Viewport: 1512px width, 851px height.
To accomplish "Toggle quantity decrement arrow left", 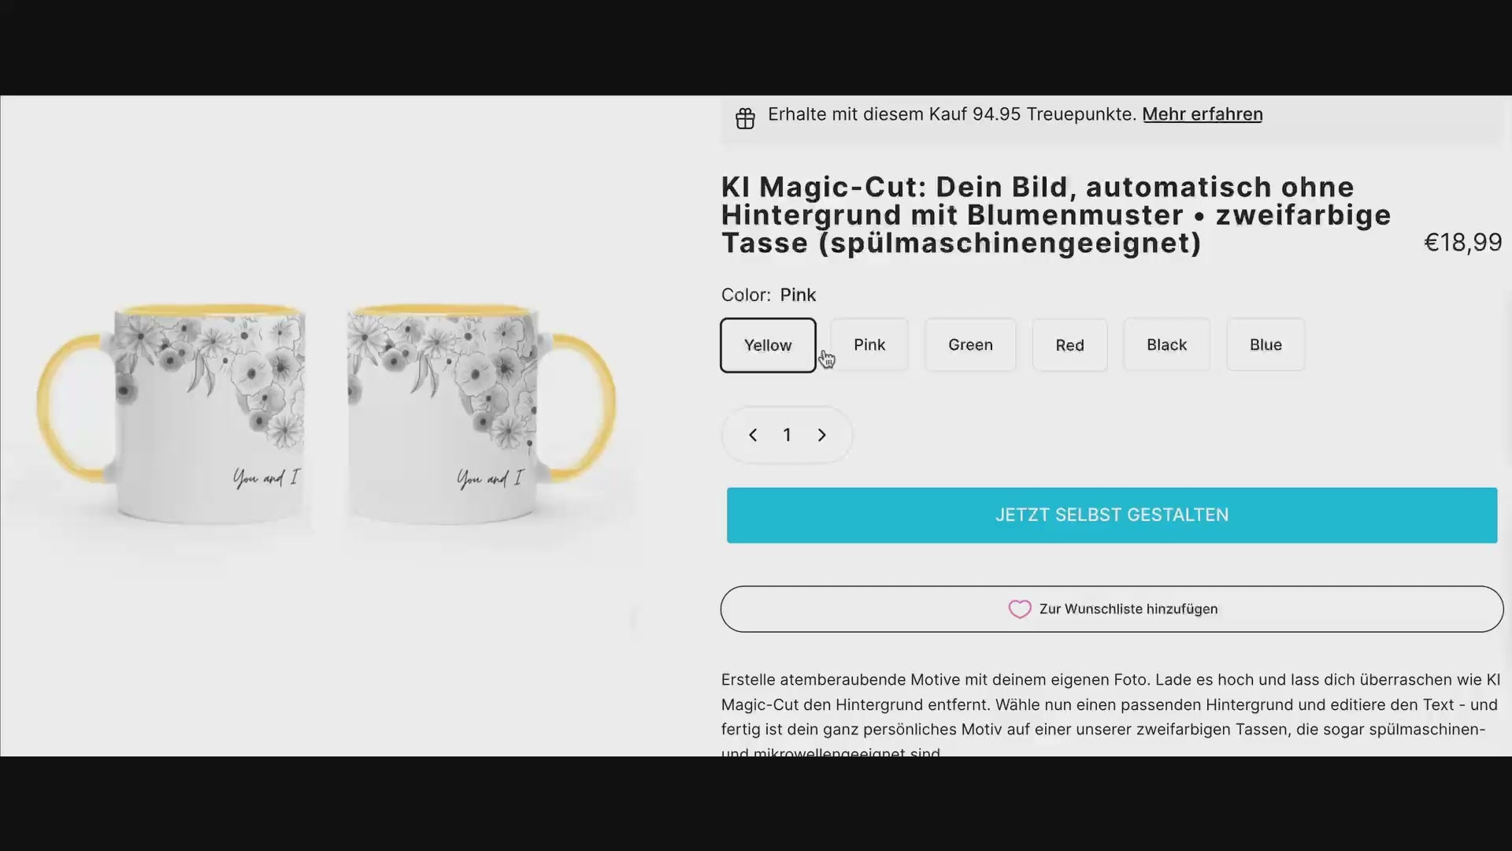I will (x=753, y=434).
